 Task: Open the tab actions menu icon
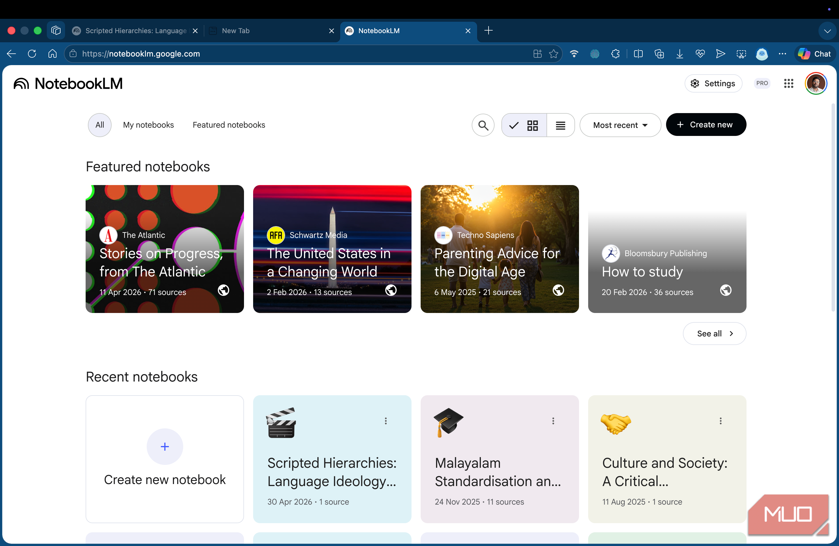(x=56, y=31)
